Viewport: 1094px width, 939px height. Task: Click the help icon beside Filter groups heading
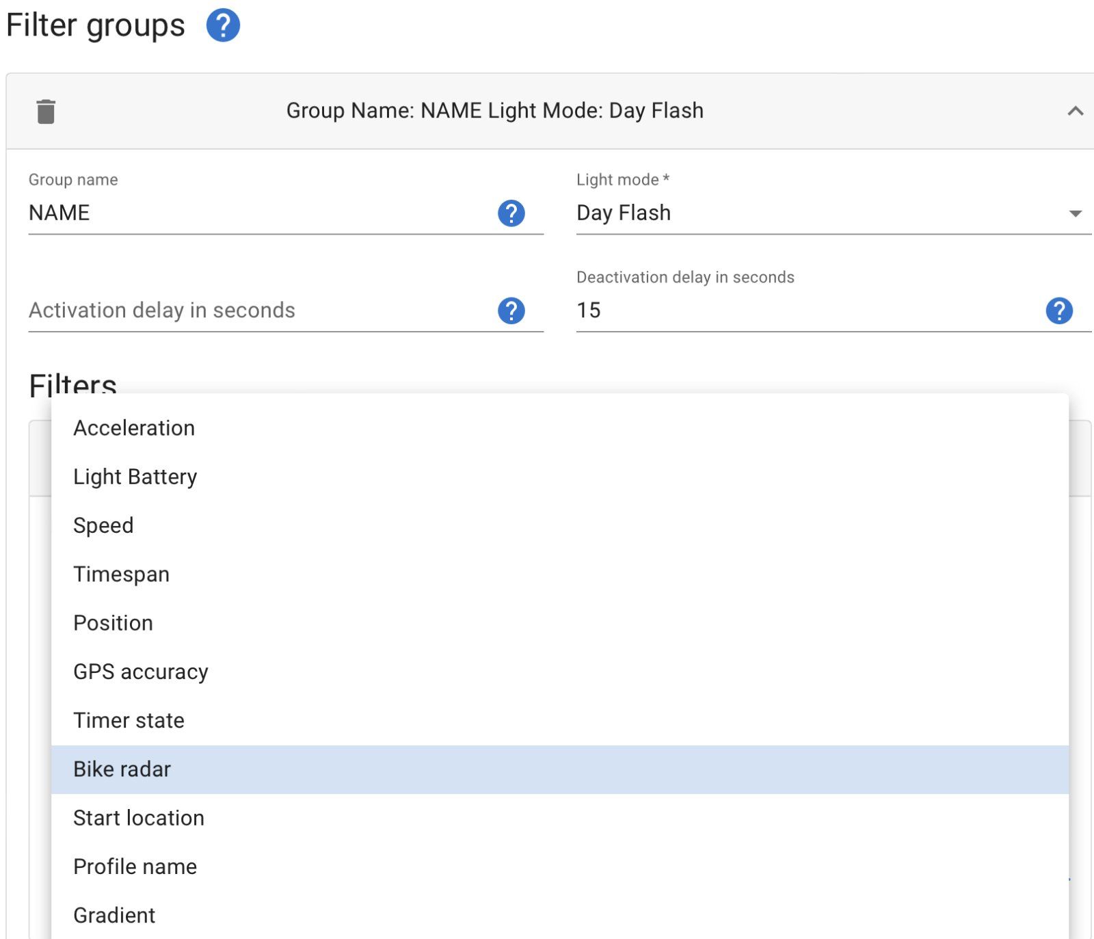click(223, 26)
